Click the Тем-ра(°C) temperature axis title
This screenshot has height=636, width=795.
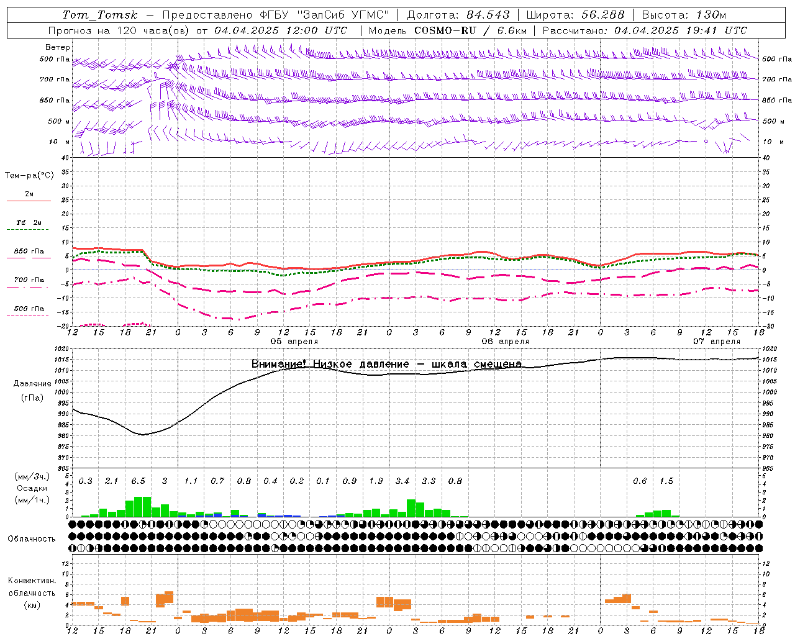coord(29,176)
